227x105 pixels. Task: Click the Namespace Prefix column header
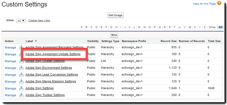tap(134, 41)
